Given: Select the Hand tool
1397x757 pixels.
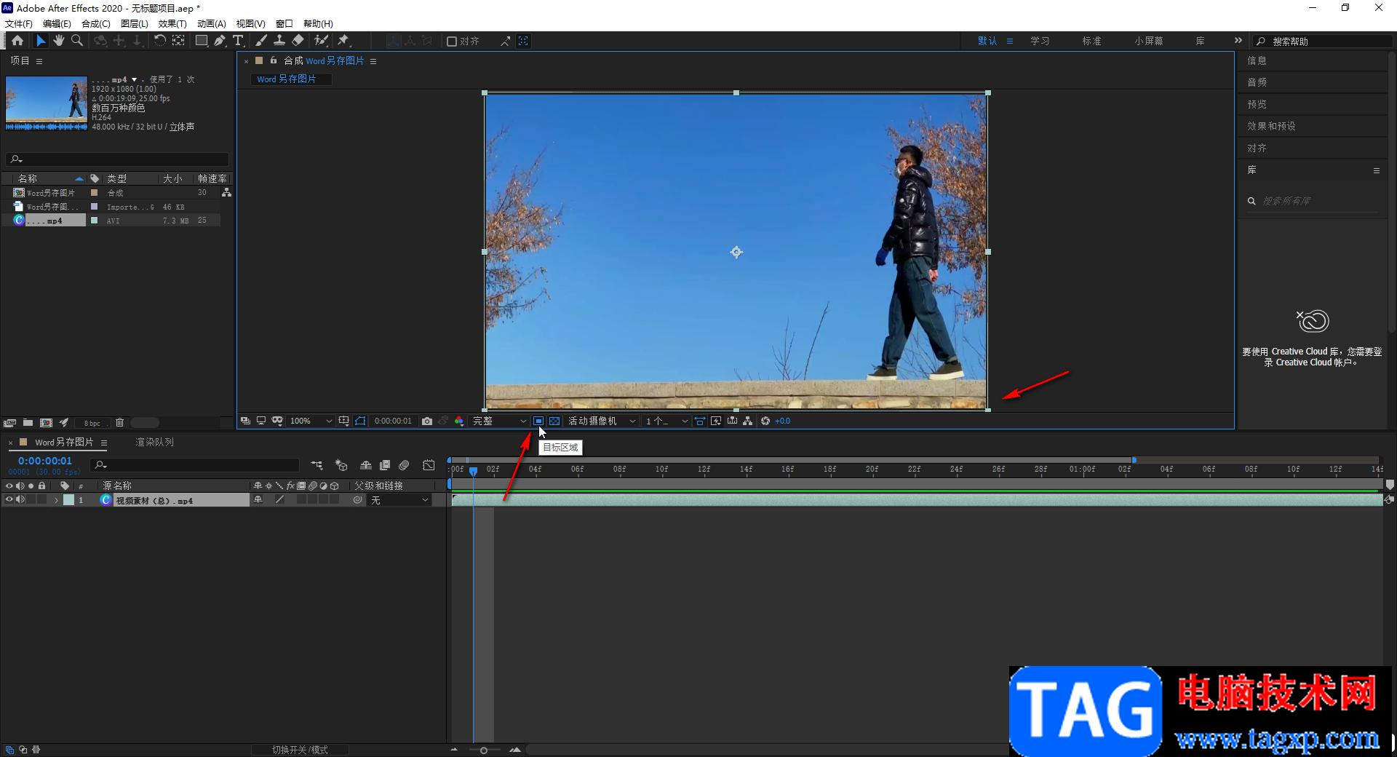Looking at the screenshot, I should [x=59, y=41].
